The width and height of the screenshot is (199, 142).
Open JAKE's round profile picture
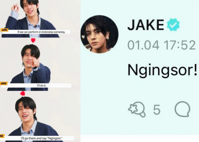[x=100, y=34]
